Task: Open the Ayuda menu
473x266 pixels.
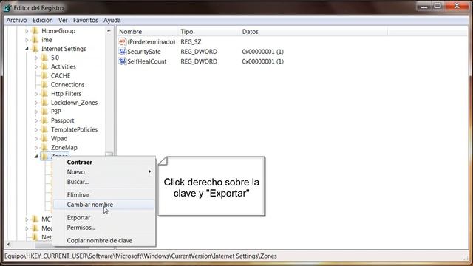Action: pos(112,20)
